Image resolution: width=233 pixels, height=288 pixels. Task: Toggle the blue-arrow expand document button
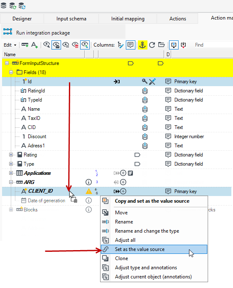[x=174, y=45]
